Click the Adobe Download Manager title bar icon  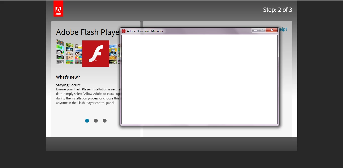click(124, 31)
